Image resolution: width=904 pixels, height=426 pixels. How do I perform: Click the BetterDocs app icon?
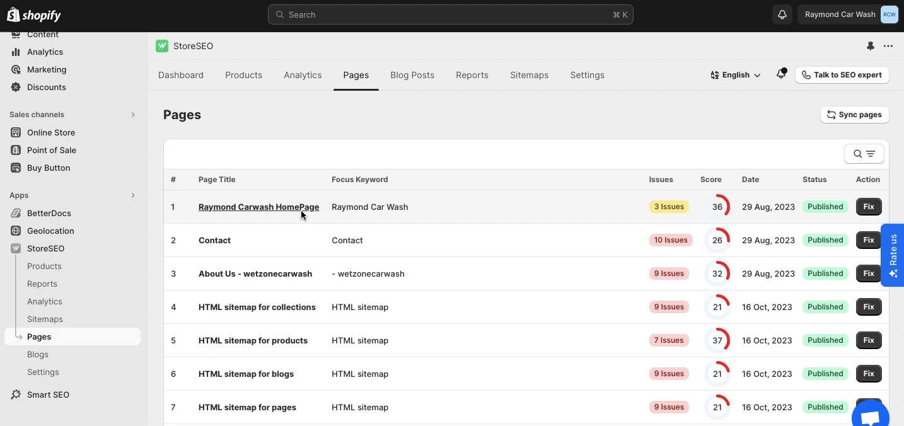coord(16,213)
